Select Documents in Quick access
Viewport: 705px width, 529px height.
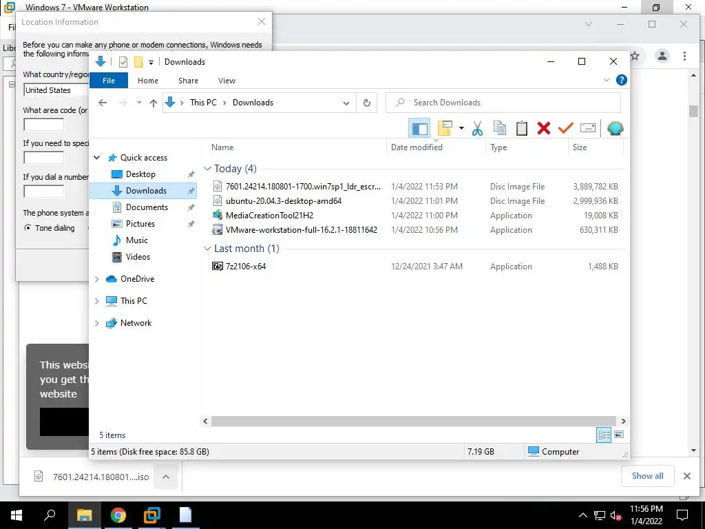[147, 207]
